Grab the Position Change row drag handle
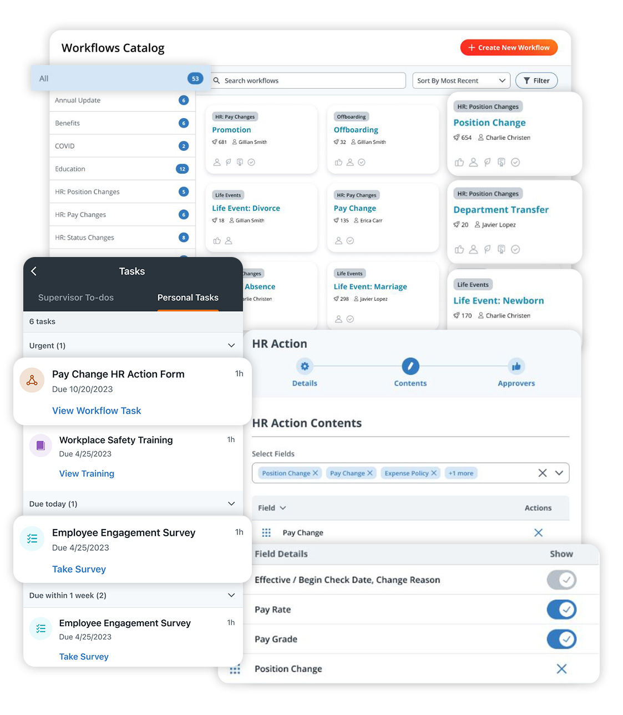This screenshot has width=623, height=715. 235,669
